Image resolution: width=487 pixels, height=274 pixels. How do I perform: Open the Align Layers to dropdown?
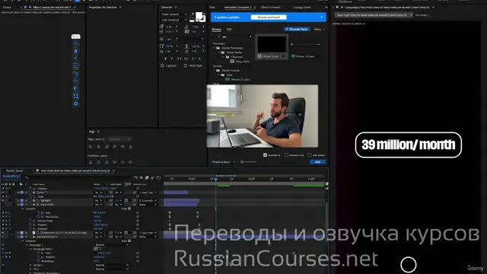pyautogui.click(x=119, y=139)
